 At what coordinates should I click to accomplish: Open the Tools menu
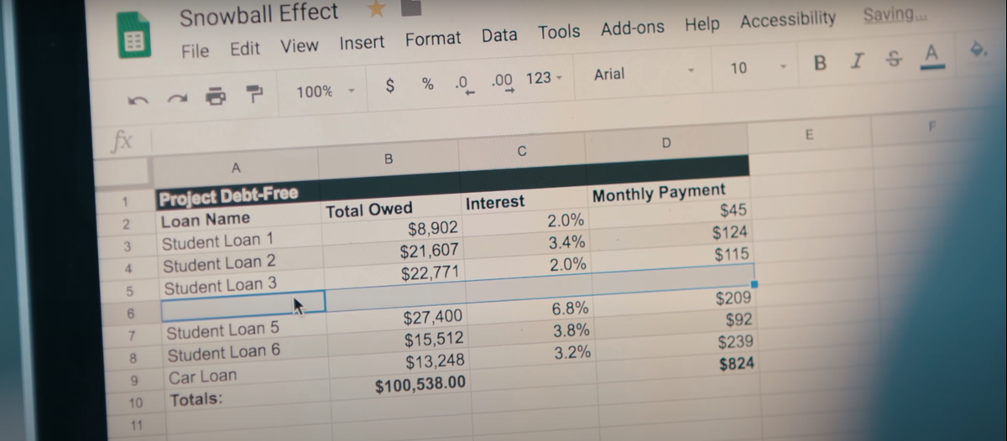coord(559,32)
